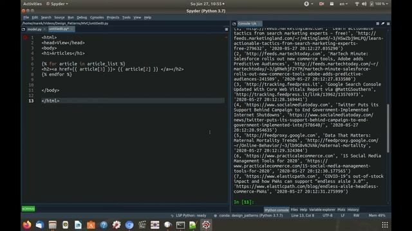Open the Source menu

click(59, 17)
